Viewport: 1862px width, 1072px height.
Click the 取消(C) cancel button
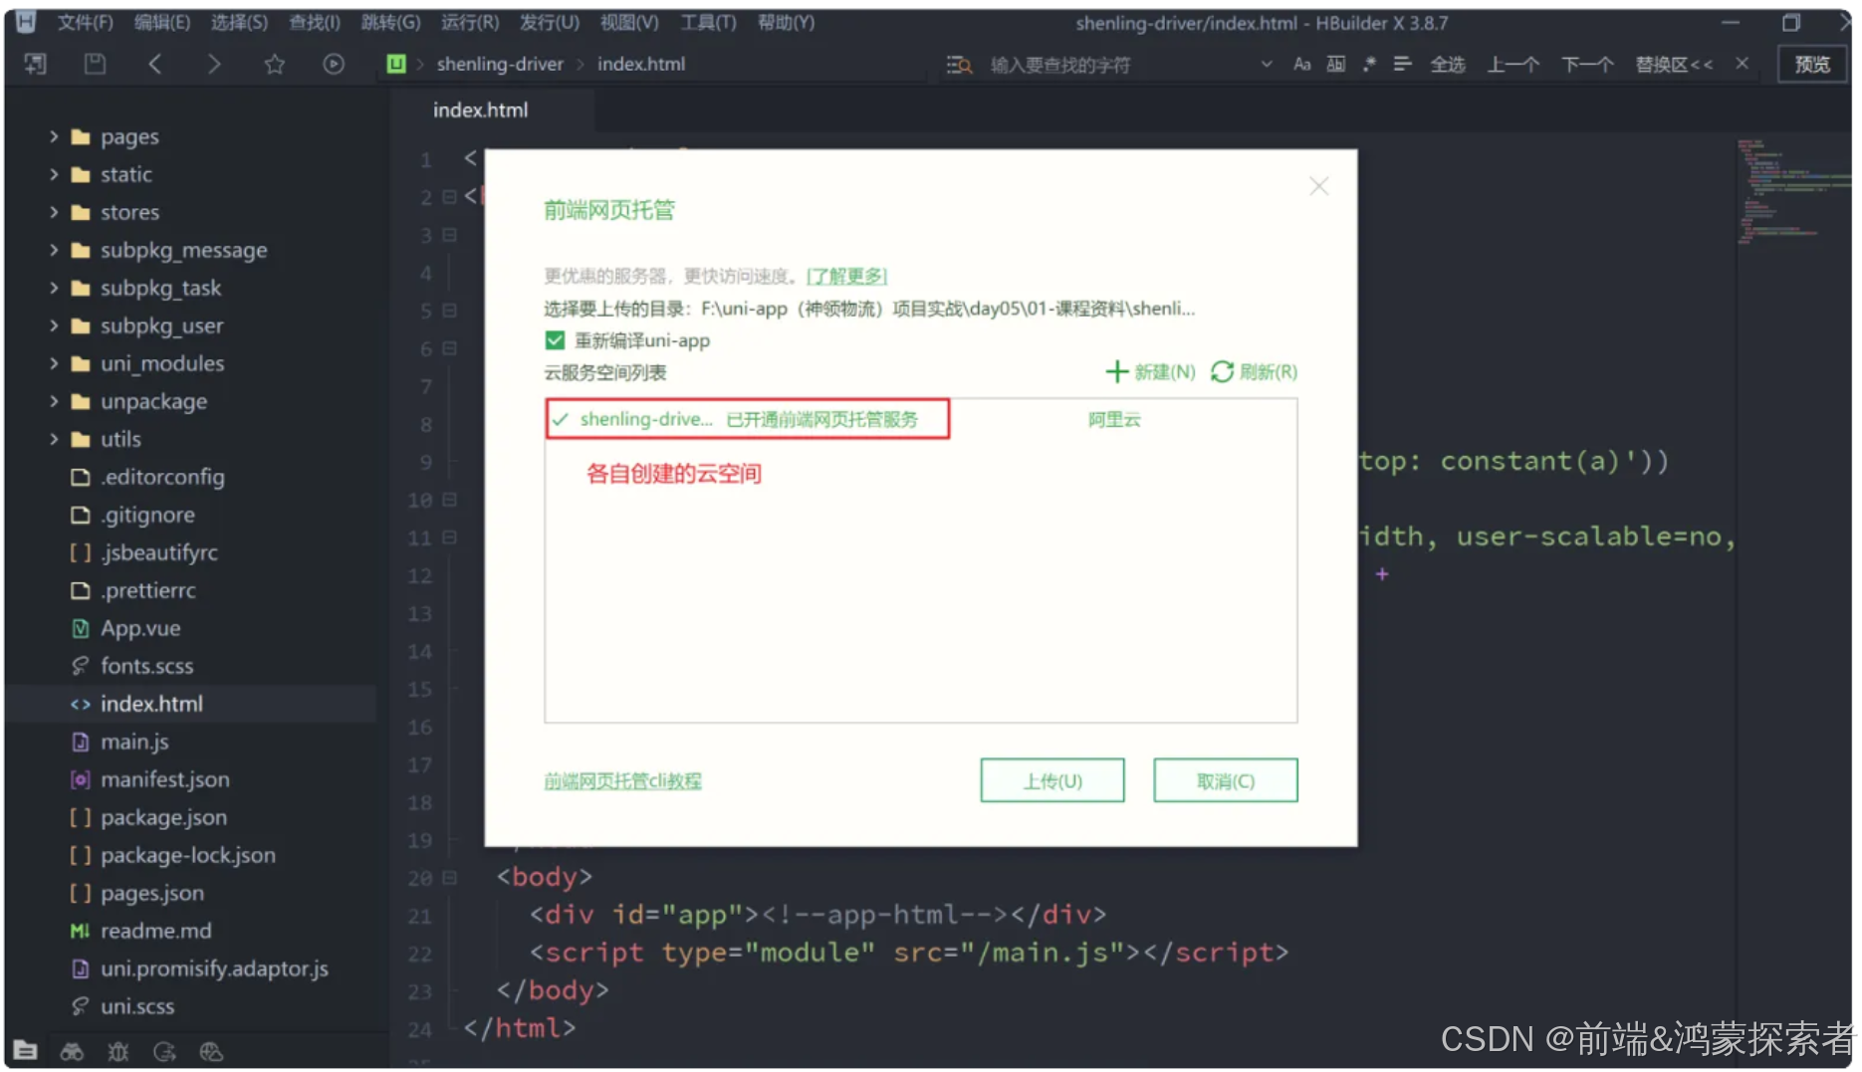coord(1226,780)
